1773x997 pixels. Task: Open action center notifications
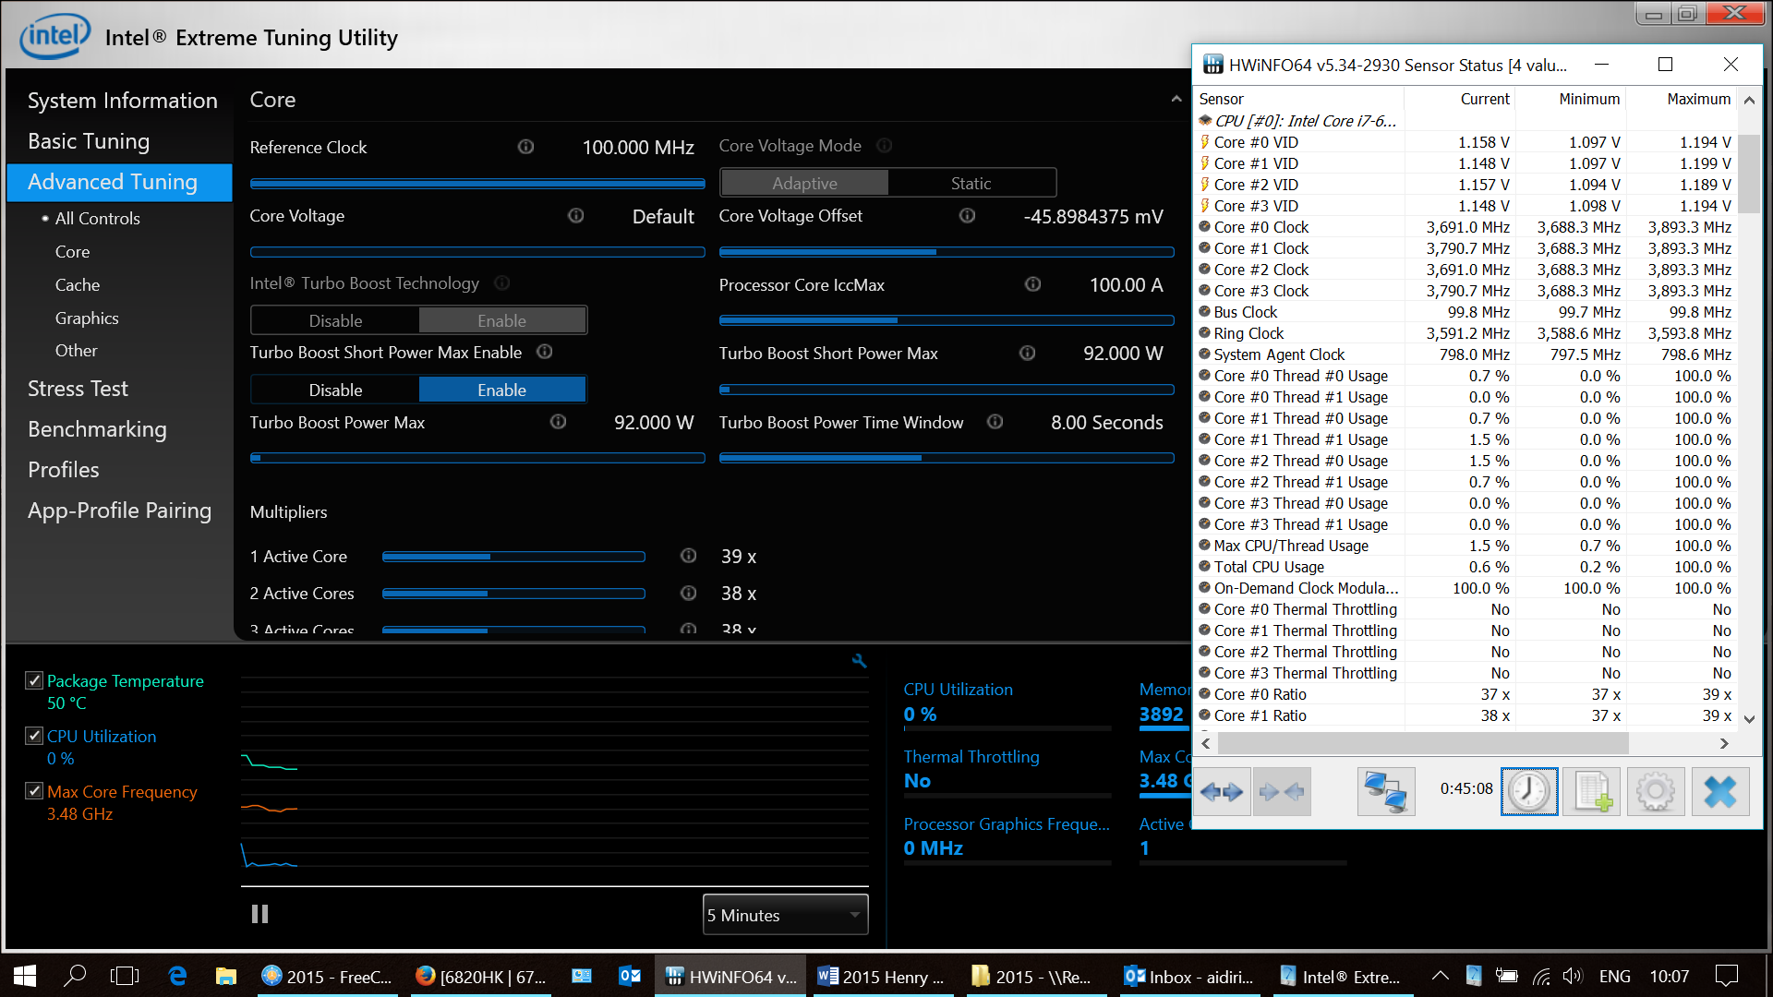tap(1726, 976)
